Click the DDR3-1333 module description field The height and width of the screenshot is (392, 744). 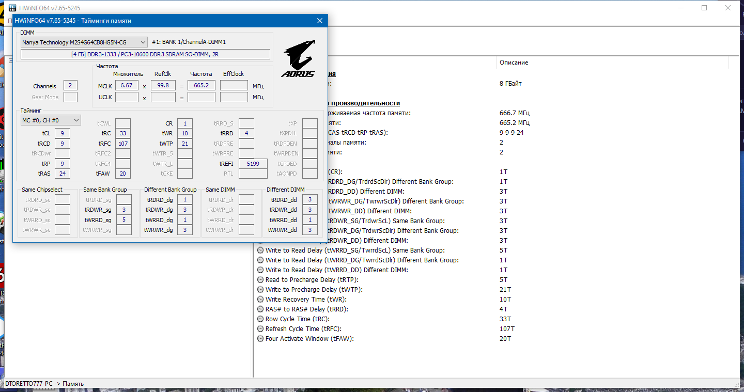(145, 54)
